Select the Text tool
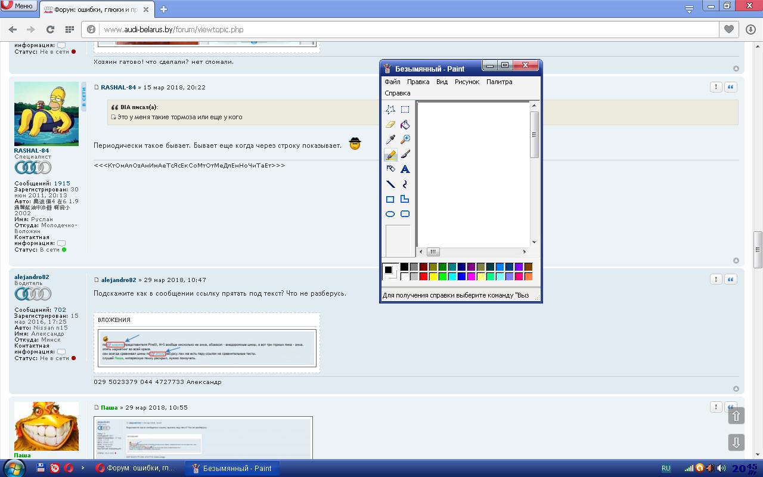The image size is (763, 477). (405, 169)
